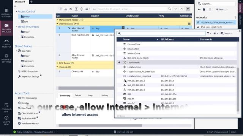Open VPN Communities tool
This screenshot has width=243, height=136.
click(x=28, y=98)
